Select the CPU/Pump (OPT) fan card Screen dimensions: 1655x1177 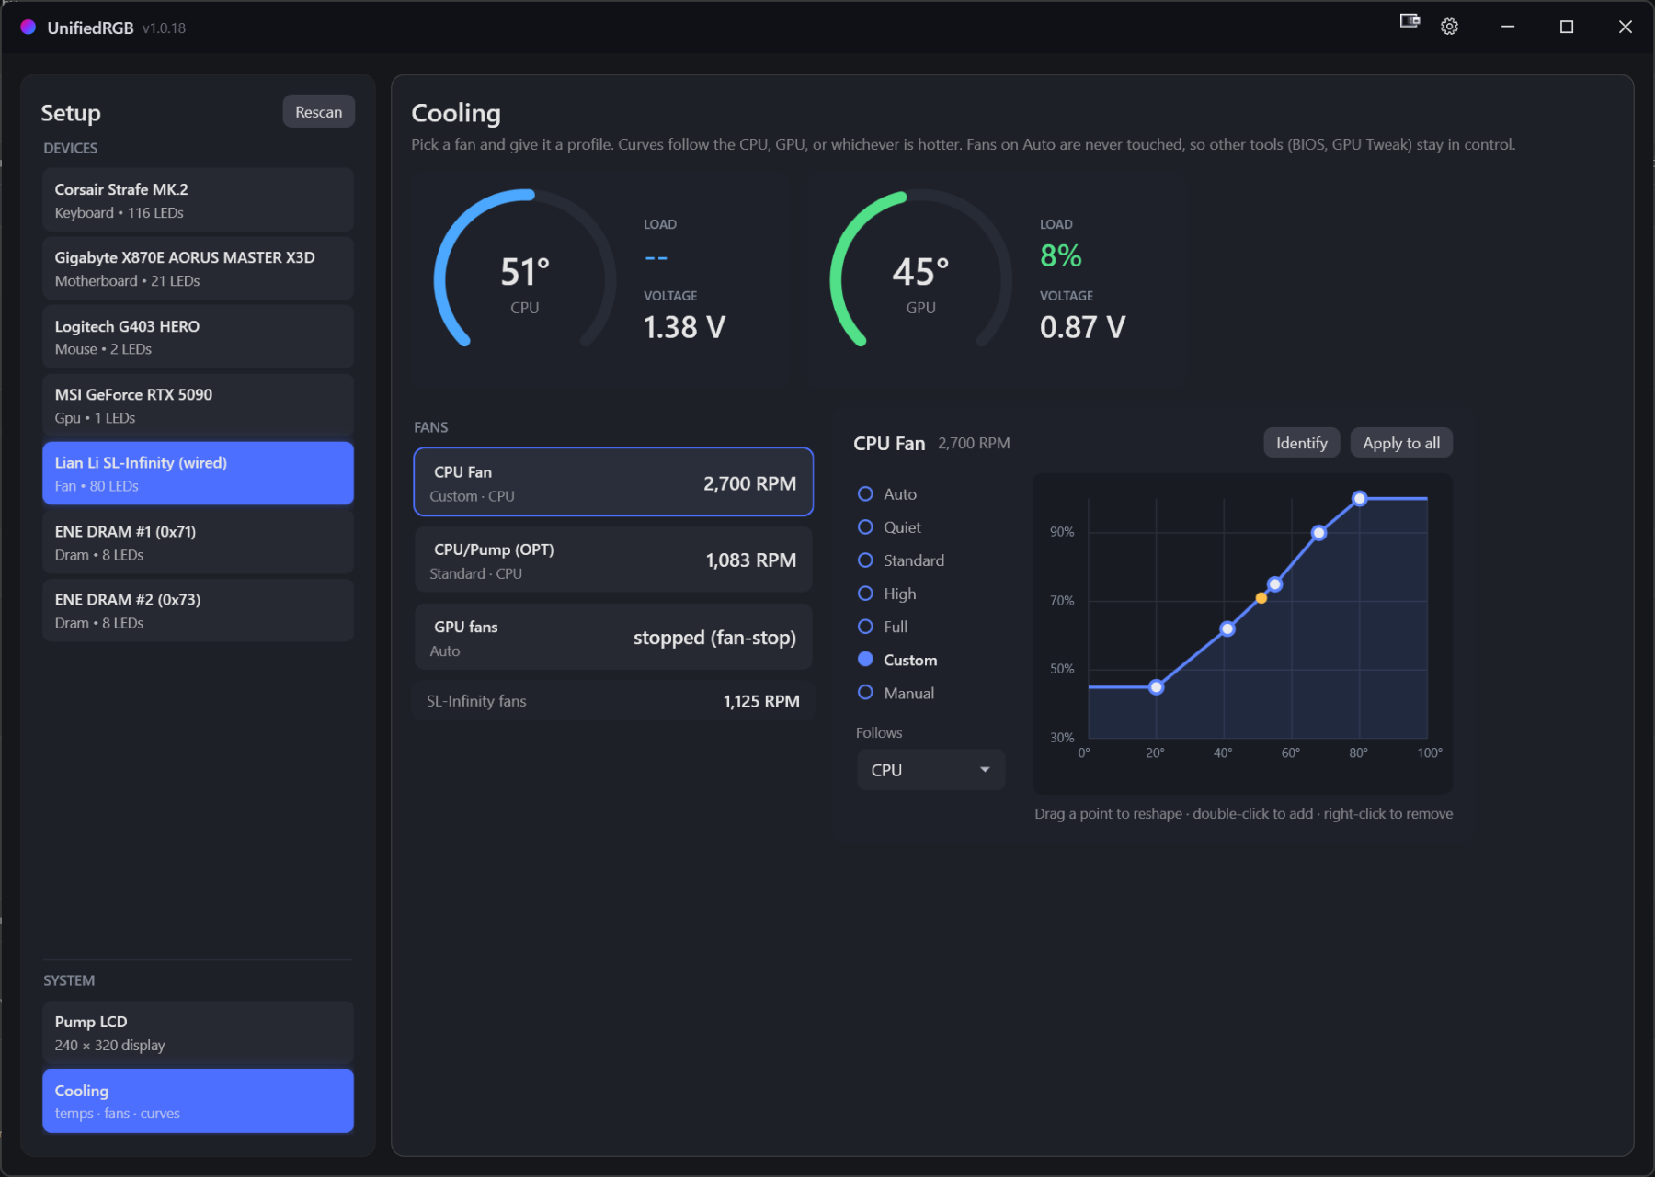tap(613, 560)
